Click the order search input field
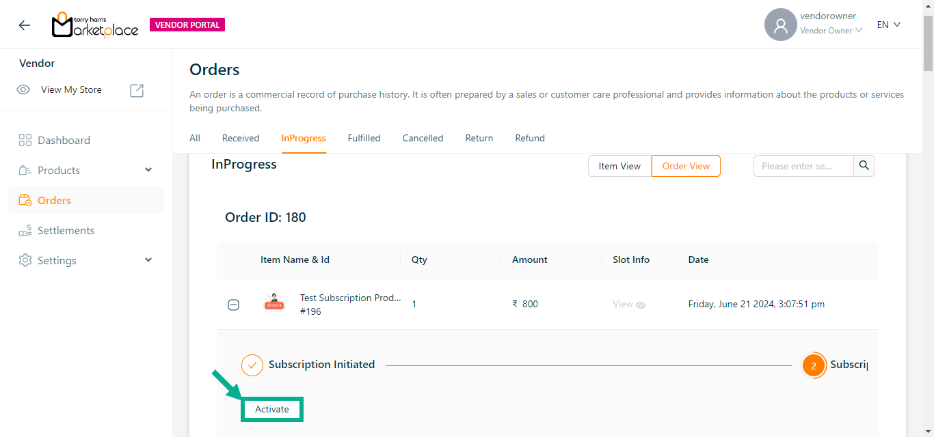Screen dimensions: 934x437 coord(803,166)
